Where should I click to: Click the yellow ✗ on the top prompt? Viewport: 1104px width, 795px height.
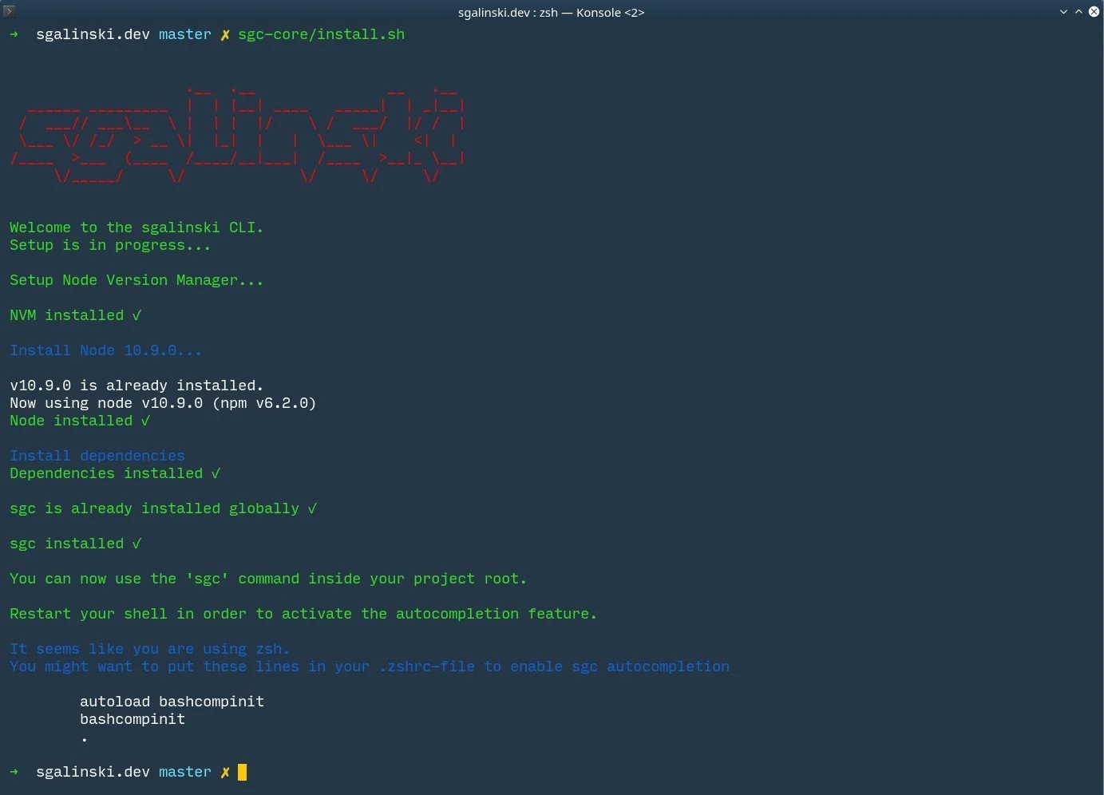tap(225, 34)
